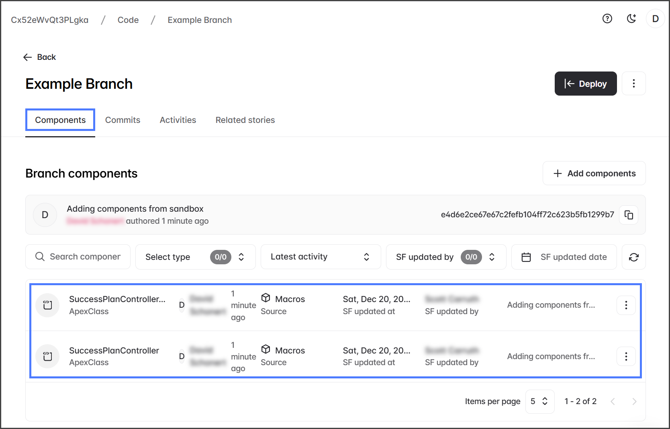Click the Add components button

(594, 173)
